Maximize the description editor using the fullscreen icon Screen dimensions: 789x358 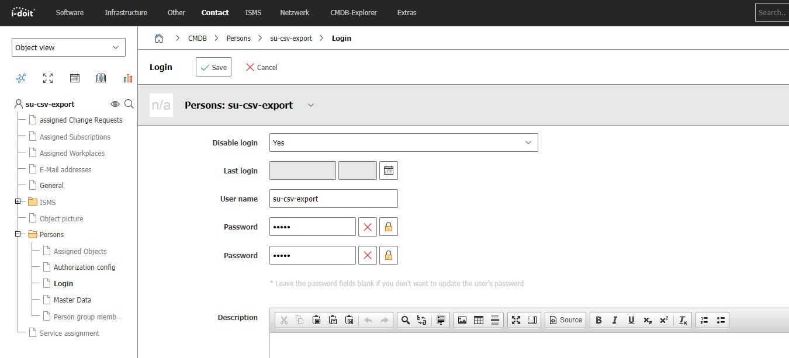pyautogui.click(x=516, y=319)
